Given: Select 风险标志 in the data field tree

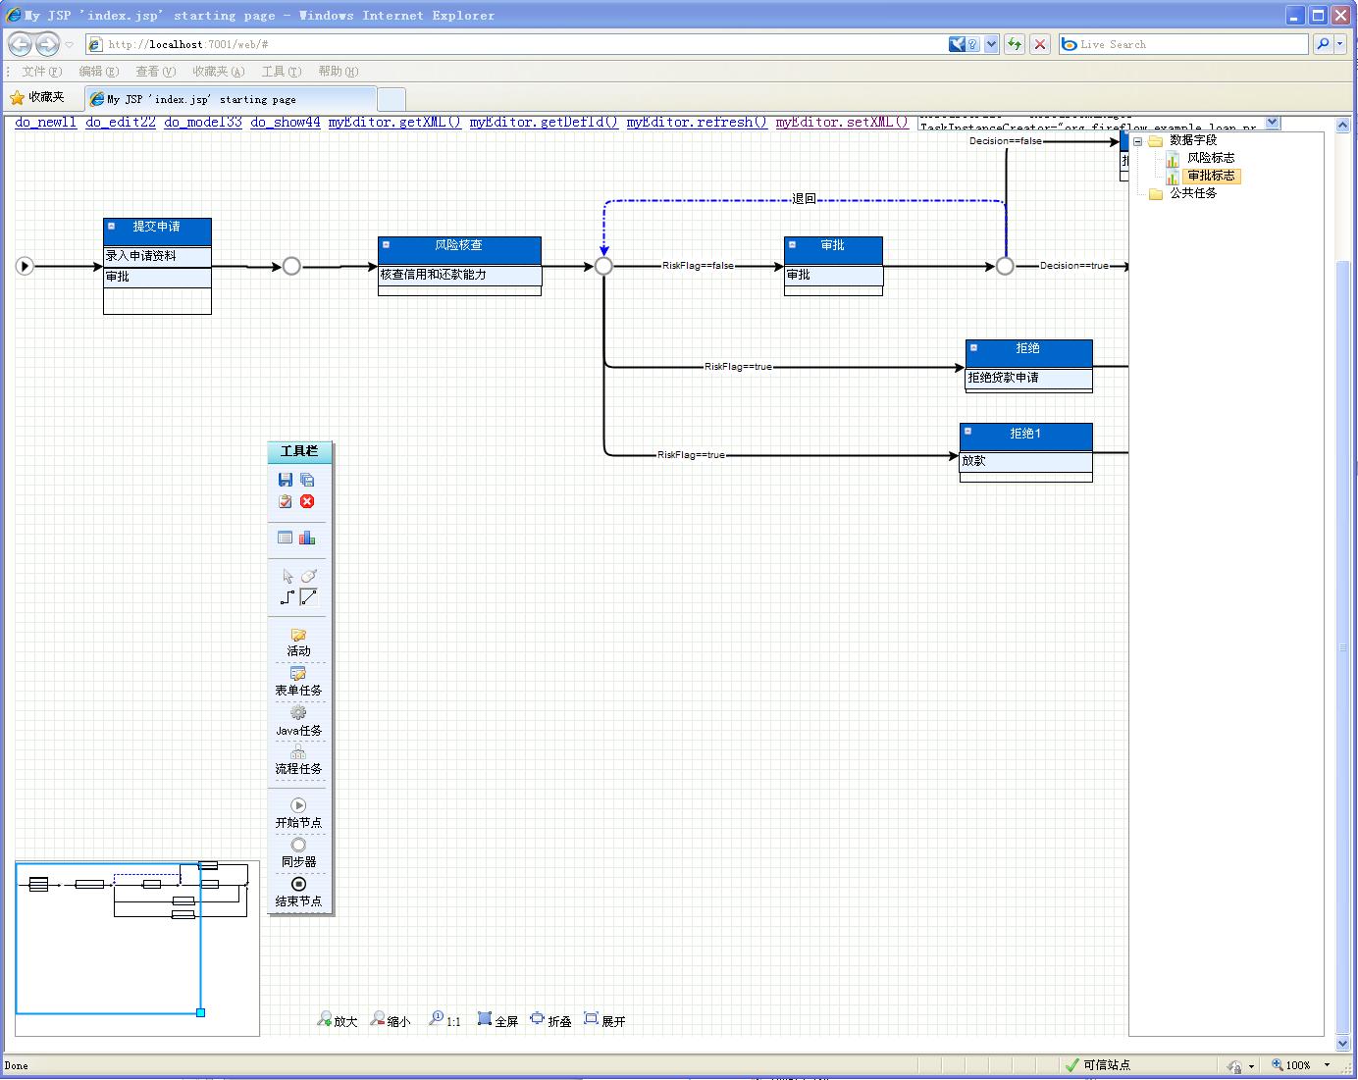Looking at the screenshot, I should (x=1210, y=158).
